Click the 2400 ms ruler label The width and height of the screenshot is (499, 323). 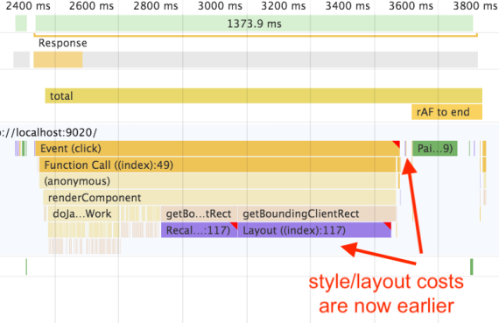(x=28, y=6)
